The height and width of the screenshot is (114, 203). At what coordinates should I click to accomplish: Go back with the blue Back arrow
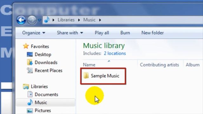21,20
